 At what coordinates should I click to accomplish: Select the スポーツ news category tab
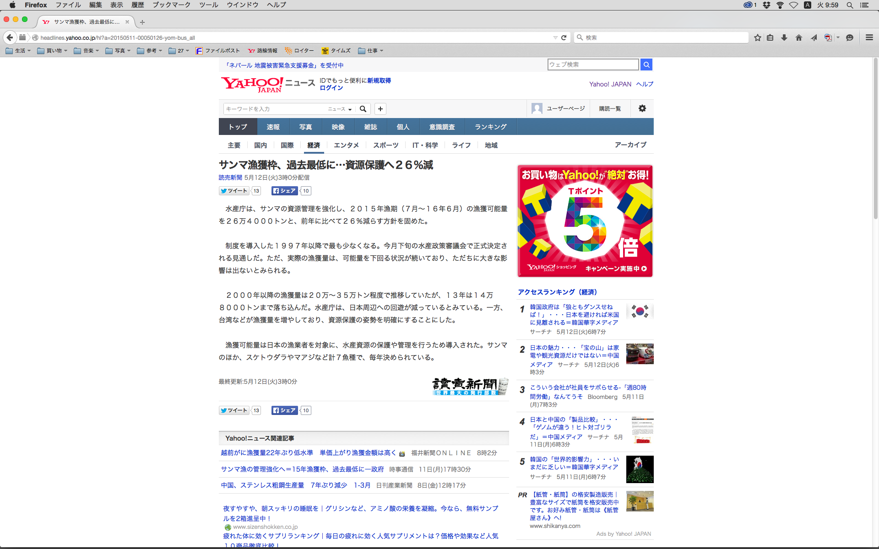(385, 145)
